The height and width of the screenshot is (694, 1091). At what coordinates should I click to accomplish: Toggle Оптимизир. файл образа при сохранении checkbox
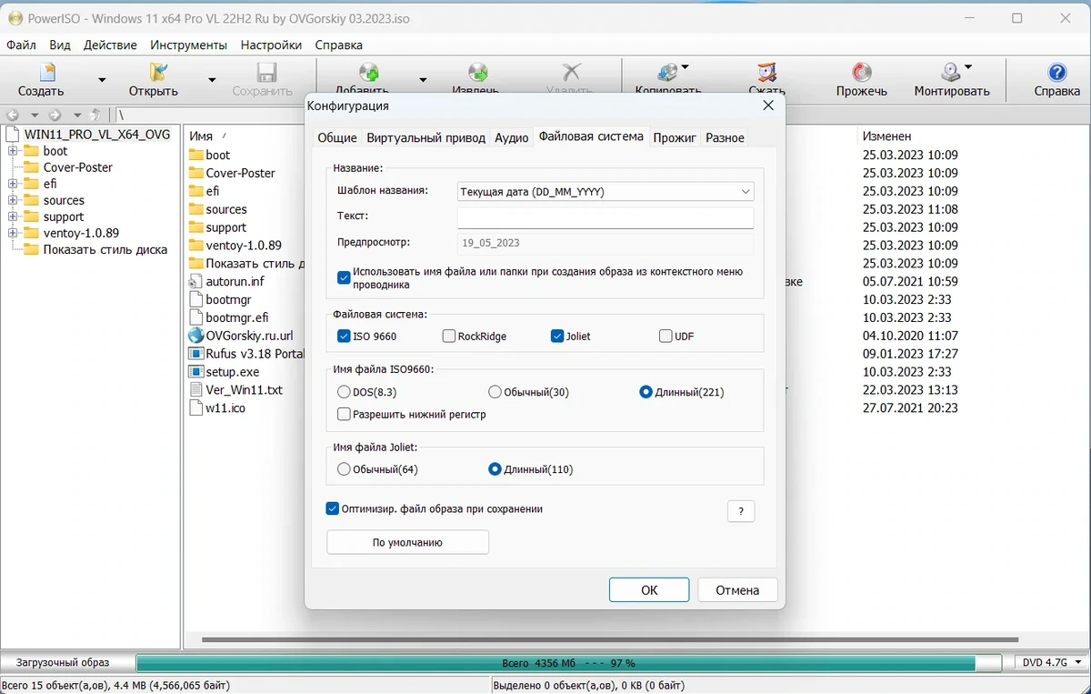332,508
